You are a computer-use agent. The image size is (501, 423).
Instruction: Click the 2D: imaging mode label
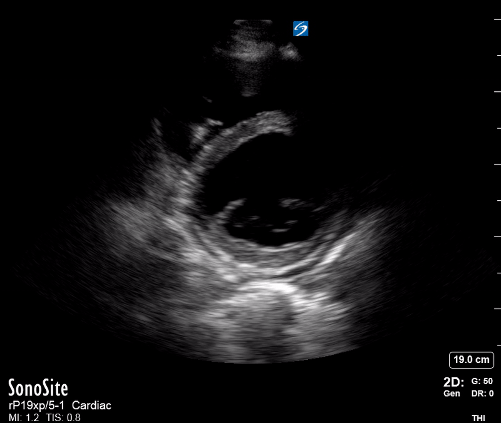click(453, 382)
